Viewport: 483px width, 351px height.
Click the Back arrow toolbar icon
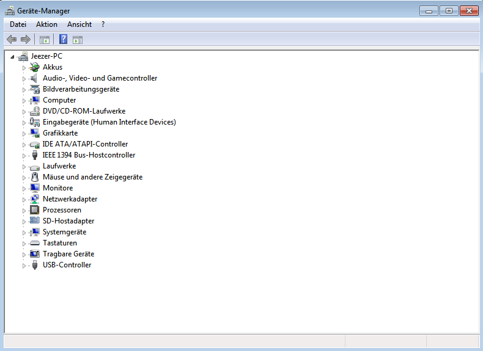click(x=12, y=40)
